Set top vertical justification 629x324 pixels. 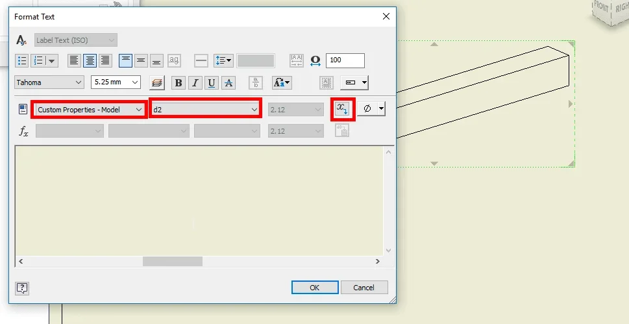click(x=125, y=60)
